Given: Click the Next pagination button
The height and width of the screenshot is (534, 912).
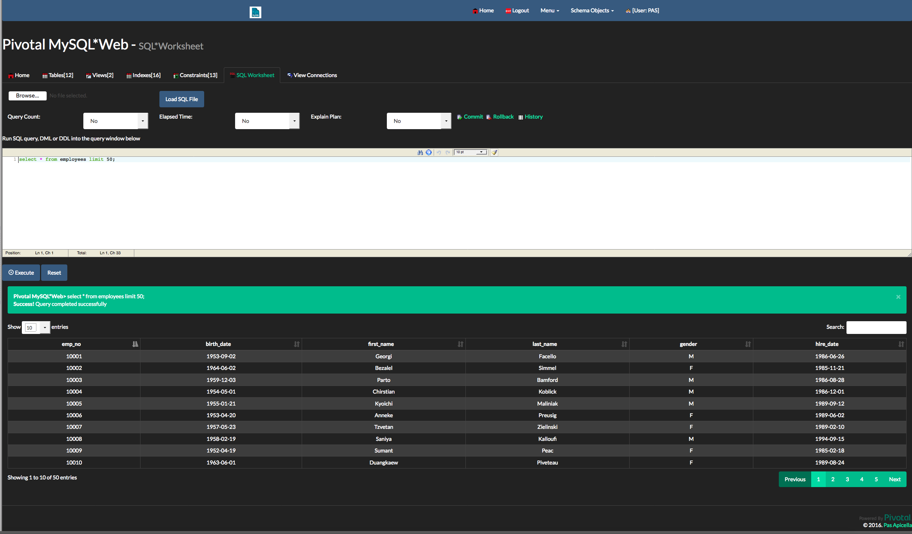Looking at the screenshot, I should [x=895, y=479].
